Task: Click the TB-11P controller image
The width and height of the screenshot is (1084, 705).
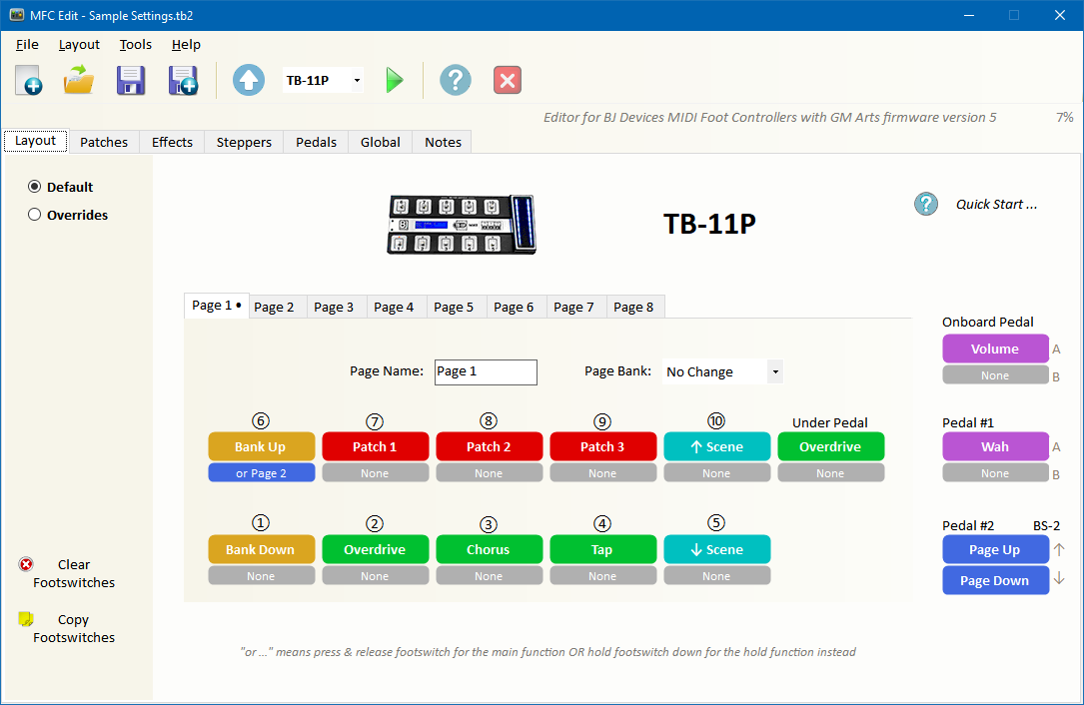Action: coord(462,225)
